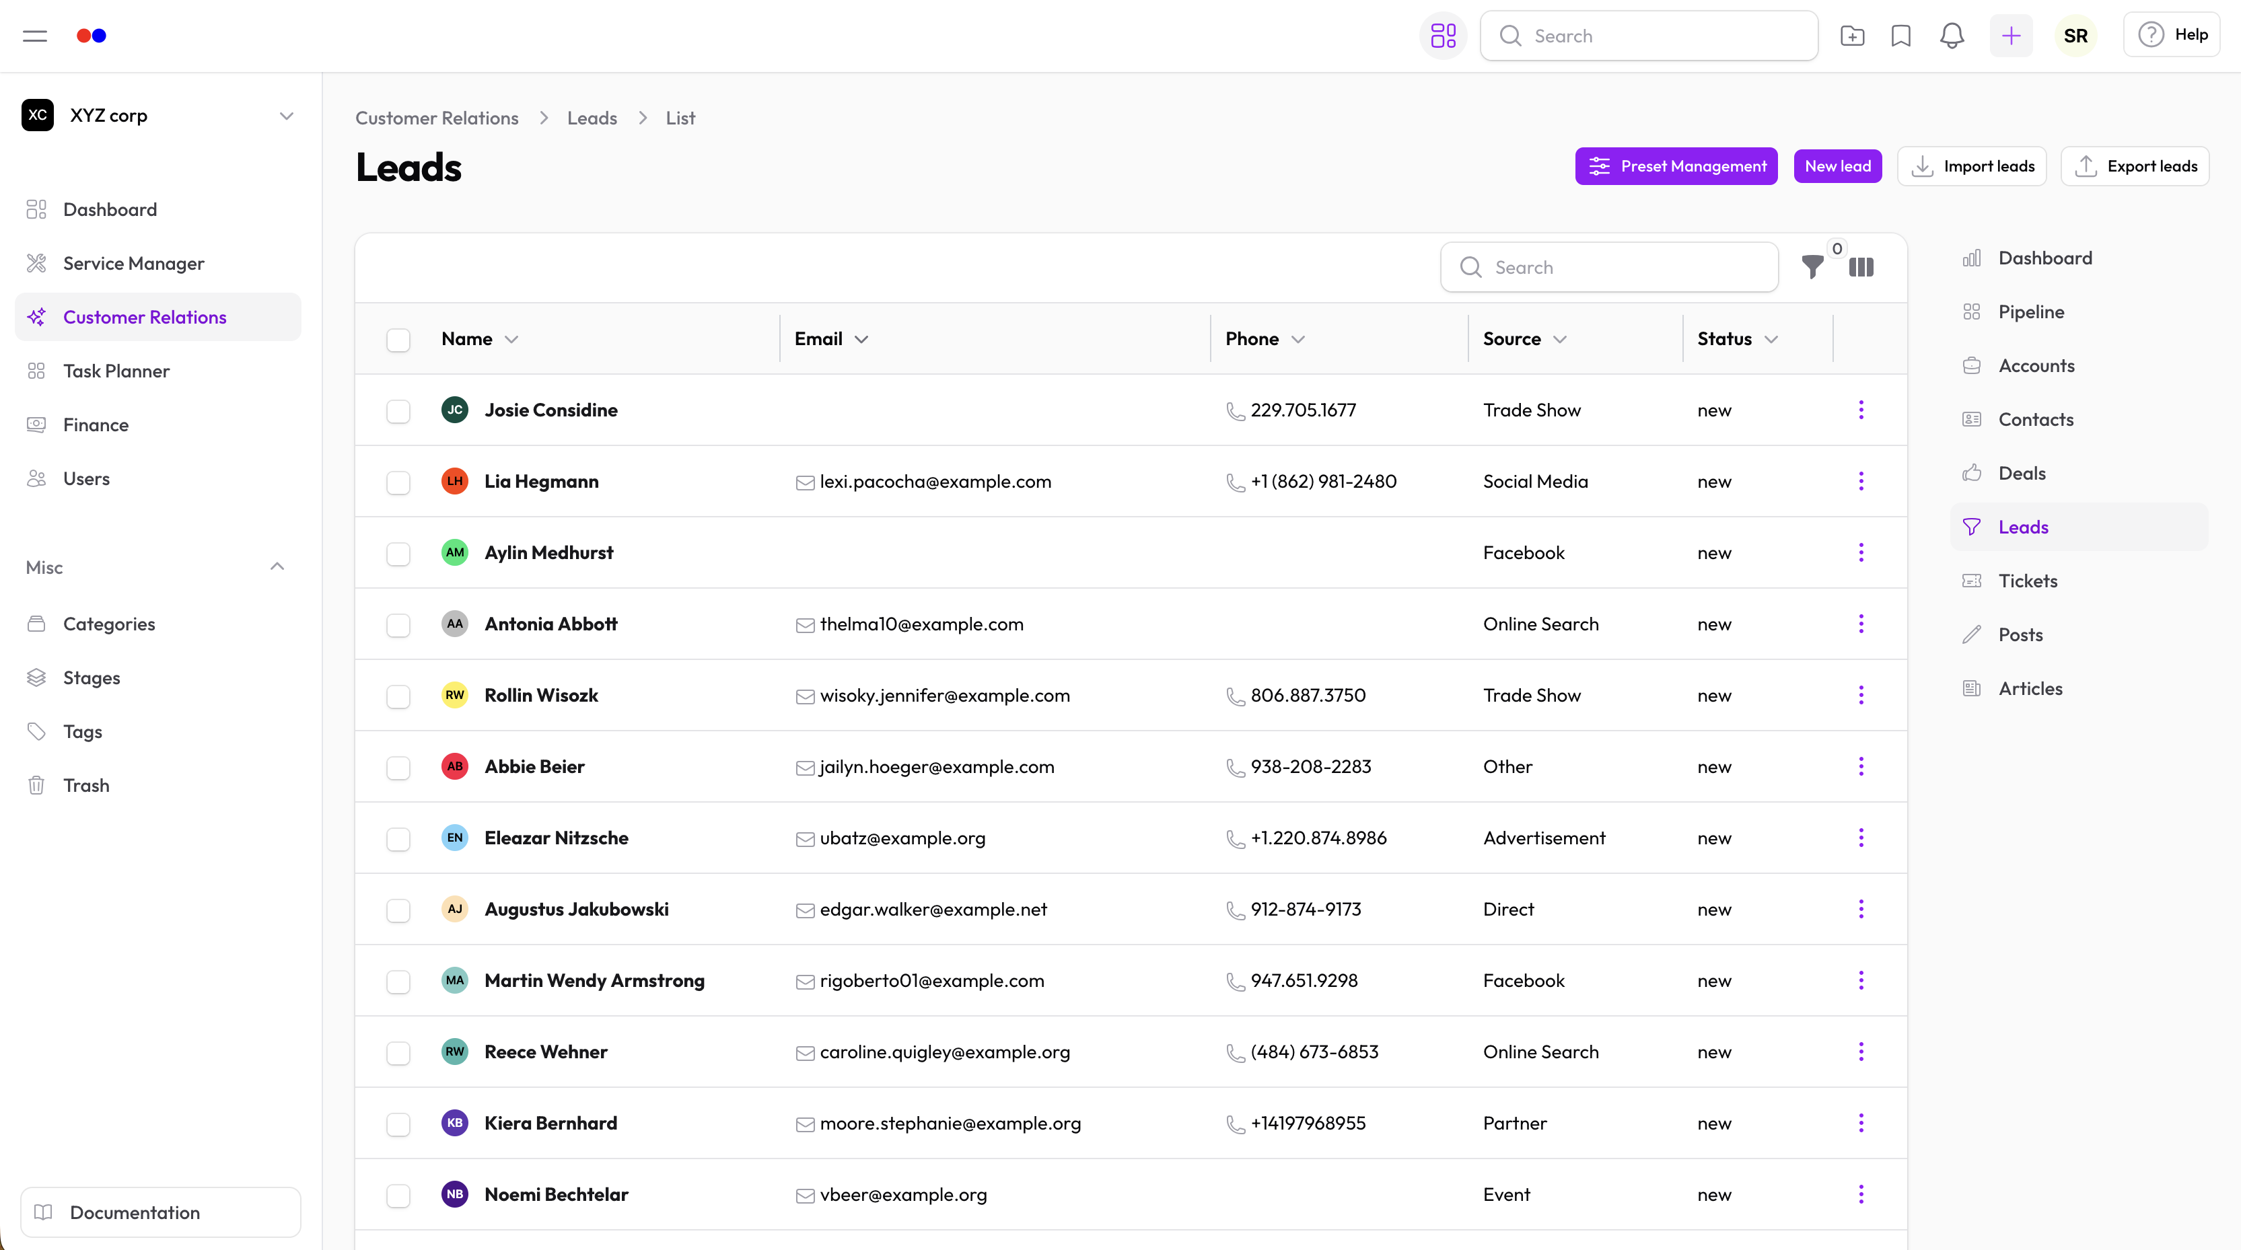Go to Dashboard in left sidebar
Viewport: 2241px width, 1250px height.
[158, 210]
